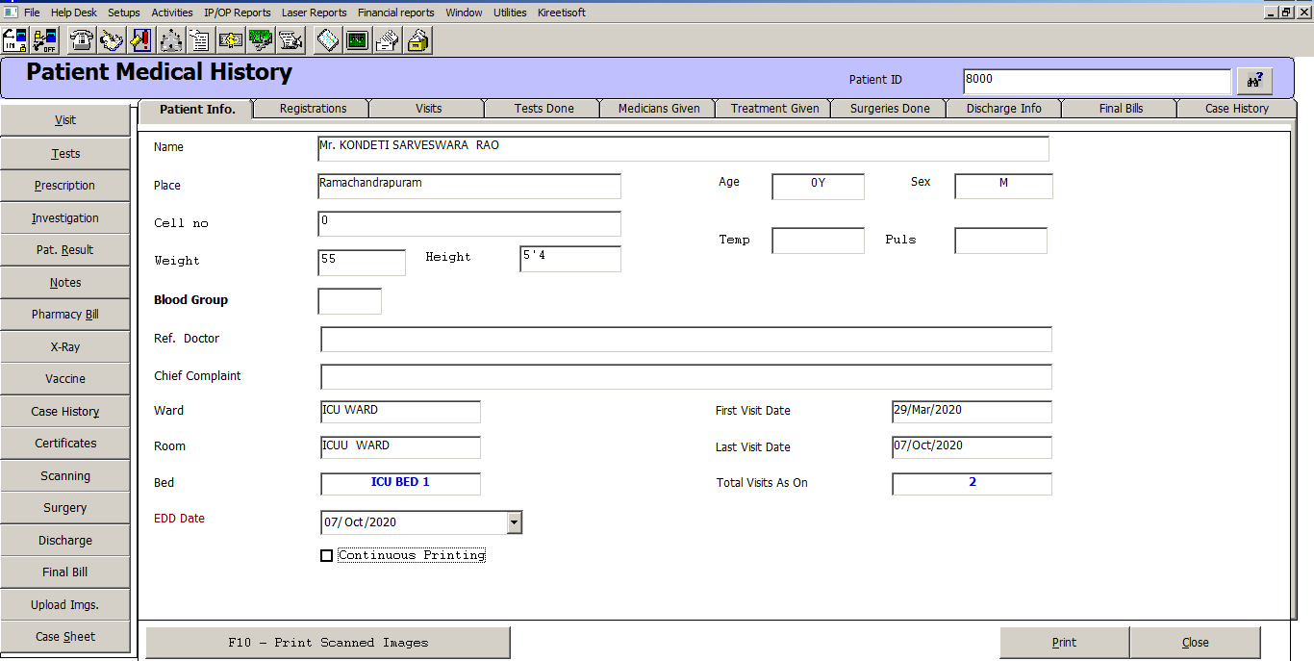
Task: Open the IP/OP Reports menu
Action: click(237, 13)
